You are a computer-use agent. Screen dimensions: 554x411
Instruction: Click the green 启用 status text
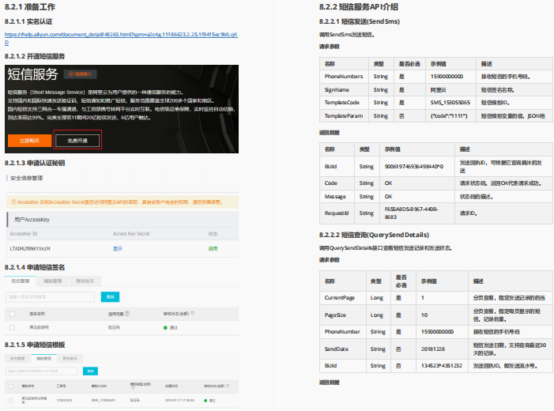coord(213,249)
